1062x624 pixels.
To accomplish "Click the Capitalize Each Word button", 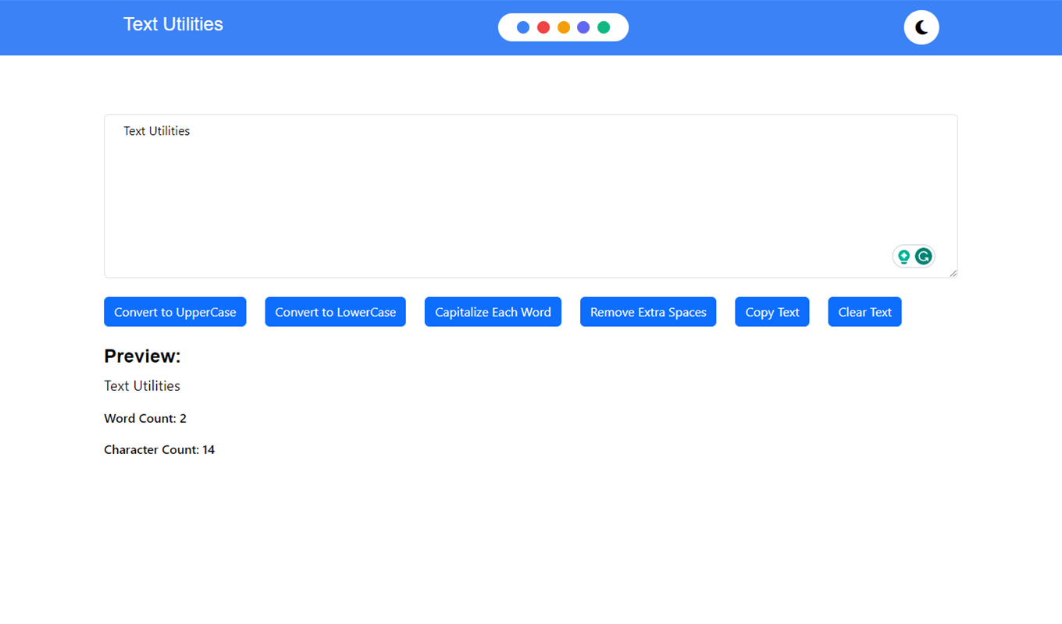I will [493, 312].
